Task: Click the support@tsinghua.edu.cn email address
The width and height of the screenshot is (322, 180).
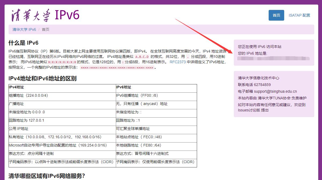Action: coord(275,91)
